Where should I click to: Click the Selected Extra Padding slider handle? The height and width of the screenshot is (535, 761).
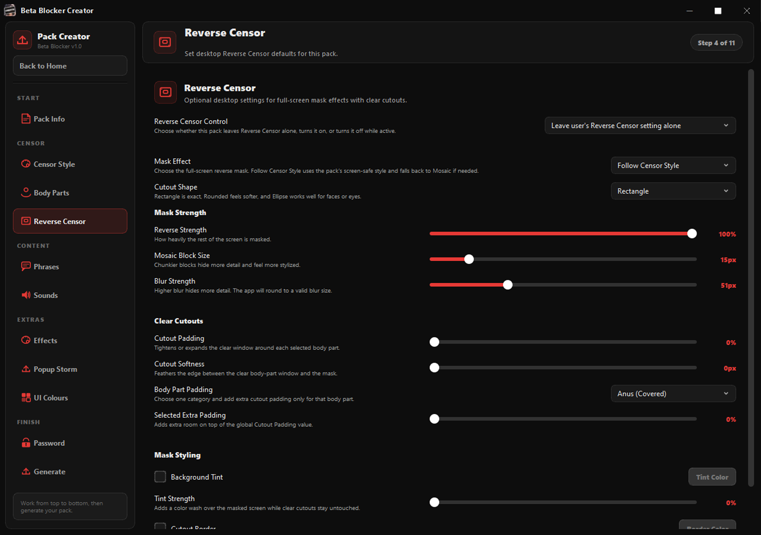434,419
